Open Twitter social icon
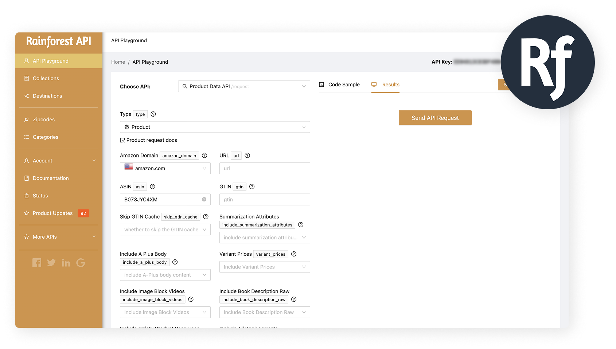The height and width of the screenshot is (349, 616). coord(51,263)
